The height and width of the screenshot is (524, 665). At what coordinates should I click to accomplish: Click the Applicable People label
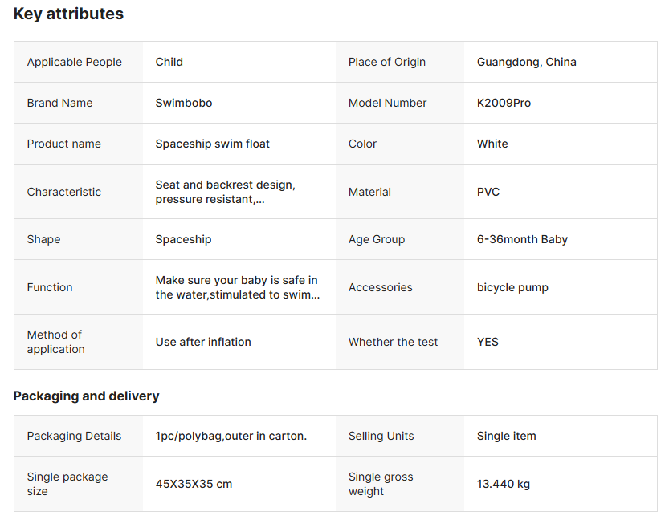74,62
